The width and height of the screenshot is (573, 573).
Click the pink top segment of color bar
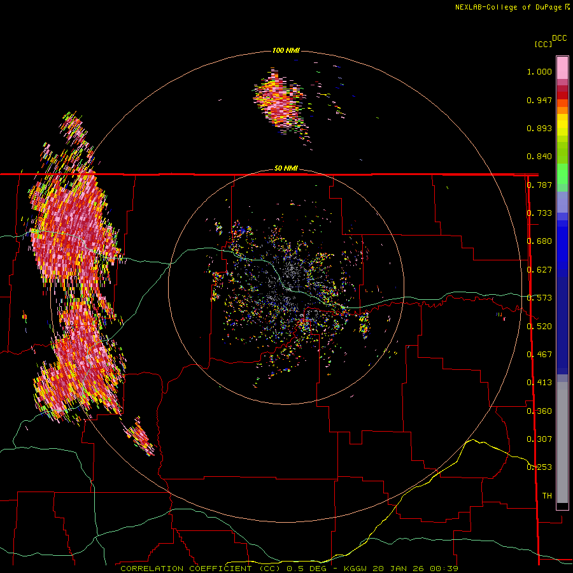coord(562,68)
